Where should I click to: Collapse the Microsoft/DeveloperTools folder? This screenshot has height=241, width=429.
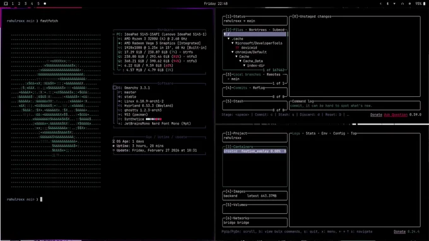click(x=233, y=43)
